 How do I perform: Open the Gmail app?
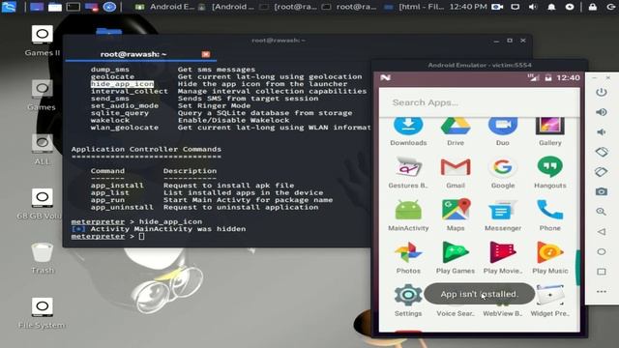coord(456,173)
